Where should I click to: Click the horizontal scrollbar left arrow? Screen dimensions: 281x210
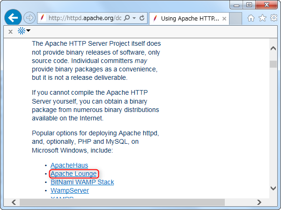14,203
